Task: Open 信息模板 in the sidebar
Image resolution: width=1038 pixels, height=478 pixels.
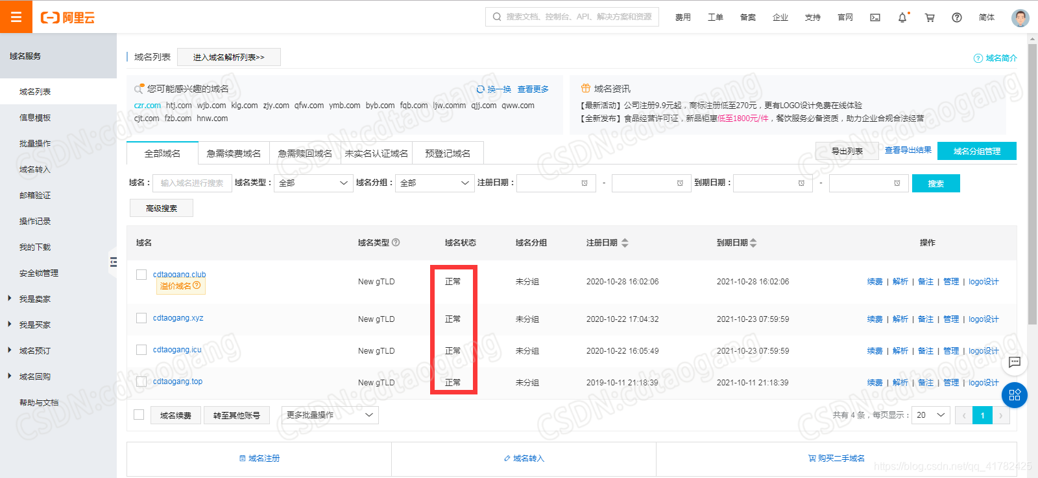Action: (35, 118)
